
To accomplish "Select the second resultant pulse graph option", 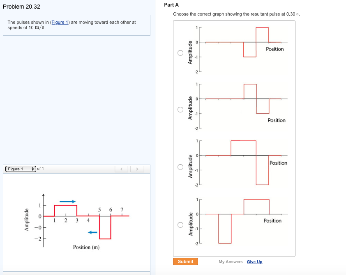I will coord(179,109).
